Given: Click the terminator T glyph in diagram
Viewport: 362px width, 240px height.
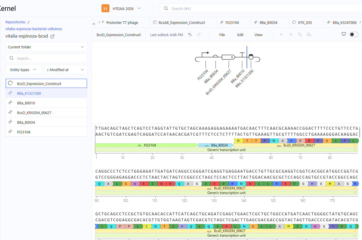Looking at the screenshot, I should point(242,55).
